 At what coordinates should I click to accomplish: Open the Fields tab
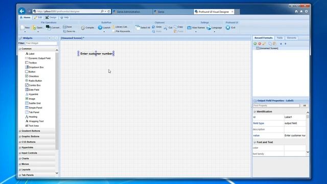click(279, 38)
